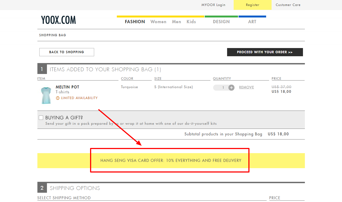Click the Limited Availability warning icon
The image size is (342, 202).
pos(58,98)
